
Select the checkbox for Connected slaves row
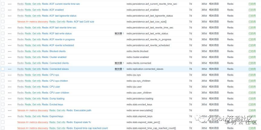3,69
